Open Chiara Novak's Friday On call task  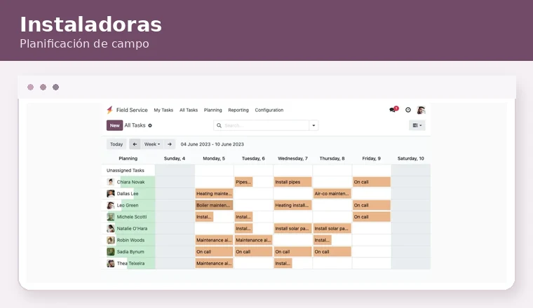[372, 182]
